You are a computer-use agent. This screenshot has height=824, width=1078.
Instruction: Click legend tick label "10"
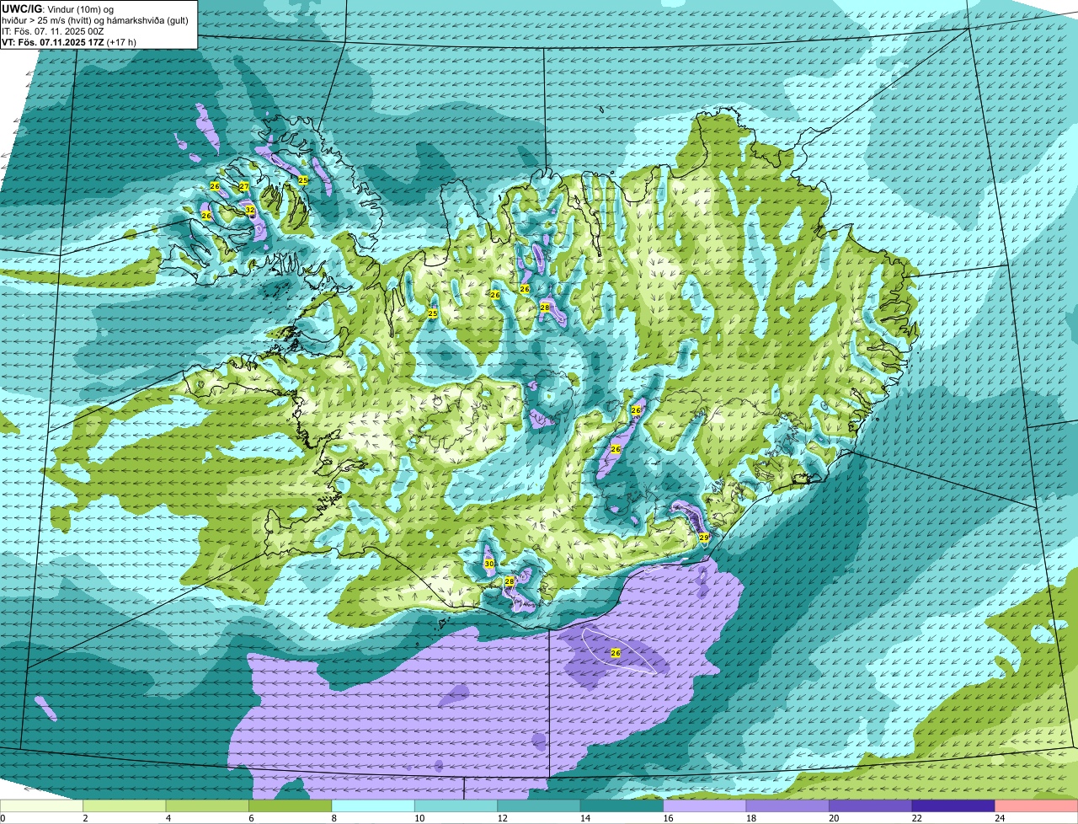click(x=419, y=818)
